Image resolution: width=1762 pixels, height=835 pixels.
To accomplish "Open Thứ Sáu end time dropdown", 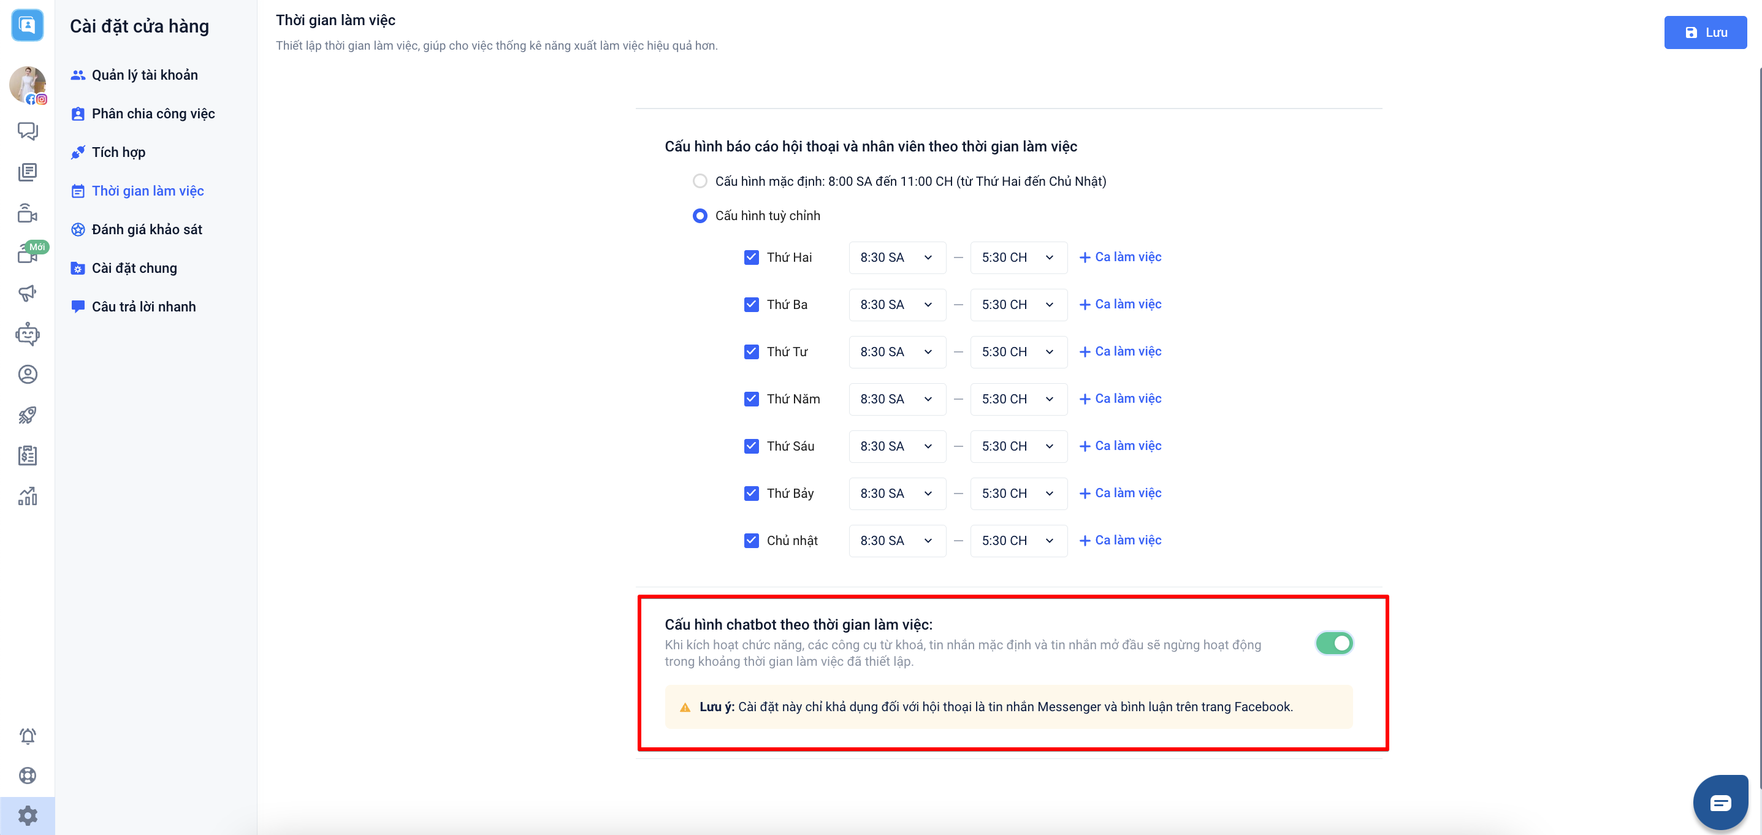I will click(x=1018, y=446).
